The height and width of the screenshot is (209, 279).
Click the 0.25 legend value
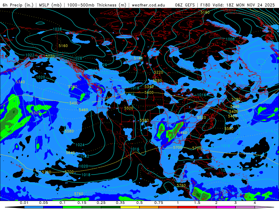pyautogui.click(x=101, y=203)
